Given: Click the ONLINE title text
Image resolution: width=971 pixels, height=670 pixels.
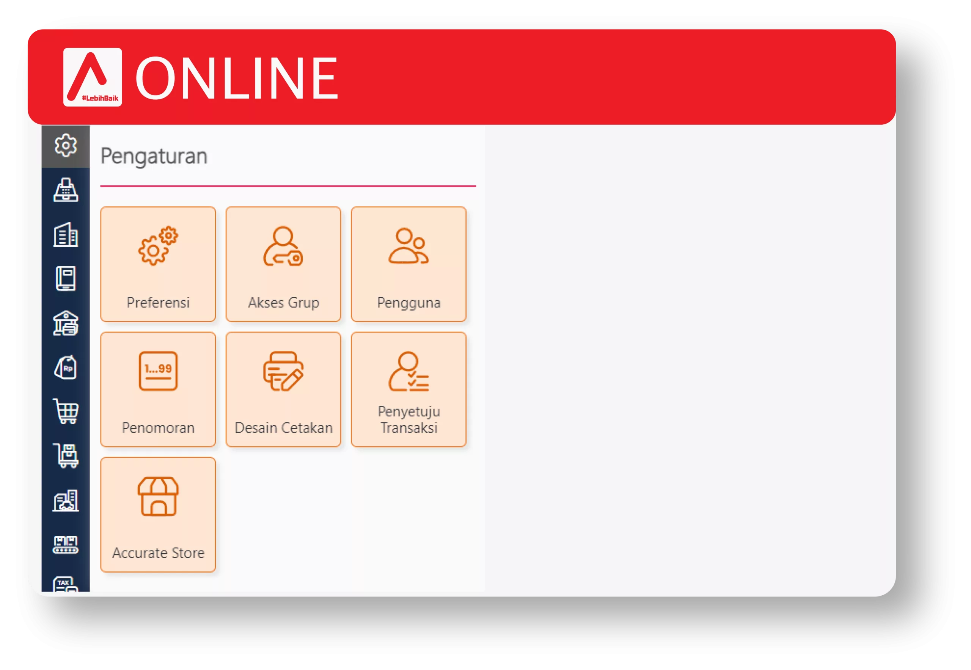Looking at the screenshot, I should coord(237,78).
